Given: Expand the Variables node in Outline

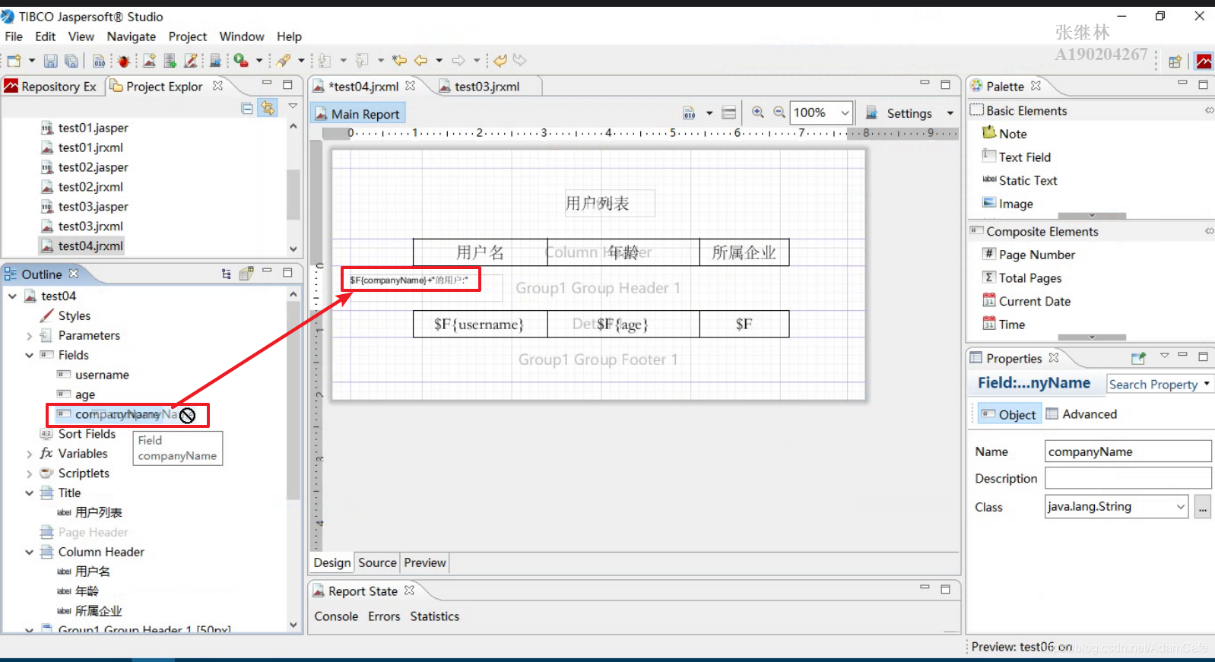Looking at the screenshot, I should coord(29,454).
